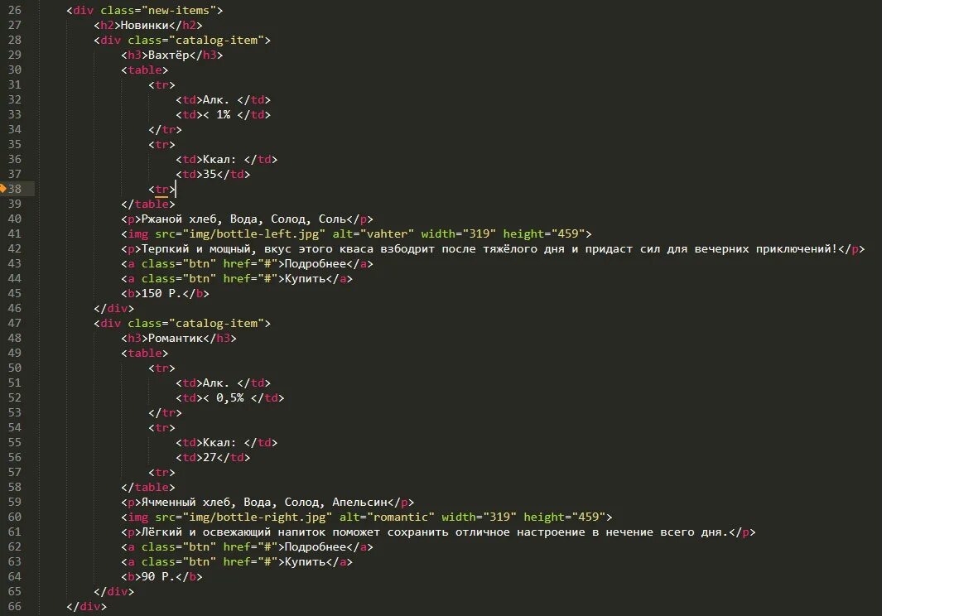Click line number 53 in the gutter

click(x=15, y=412)
